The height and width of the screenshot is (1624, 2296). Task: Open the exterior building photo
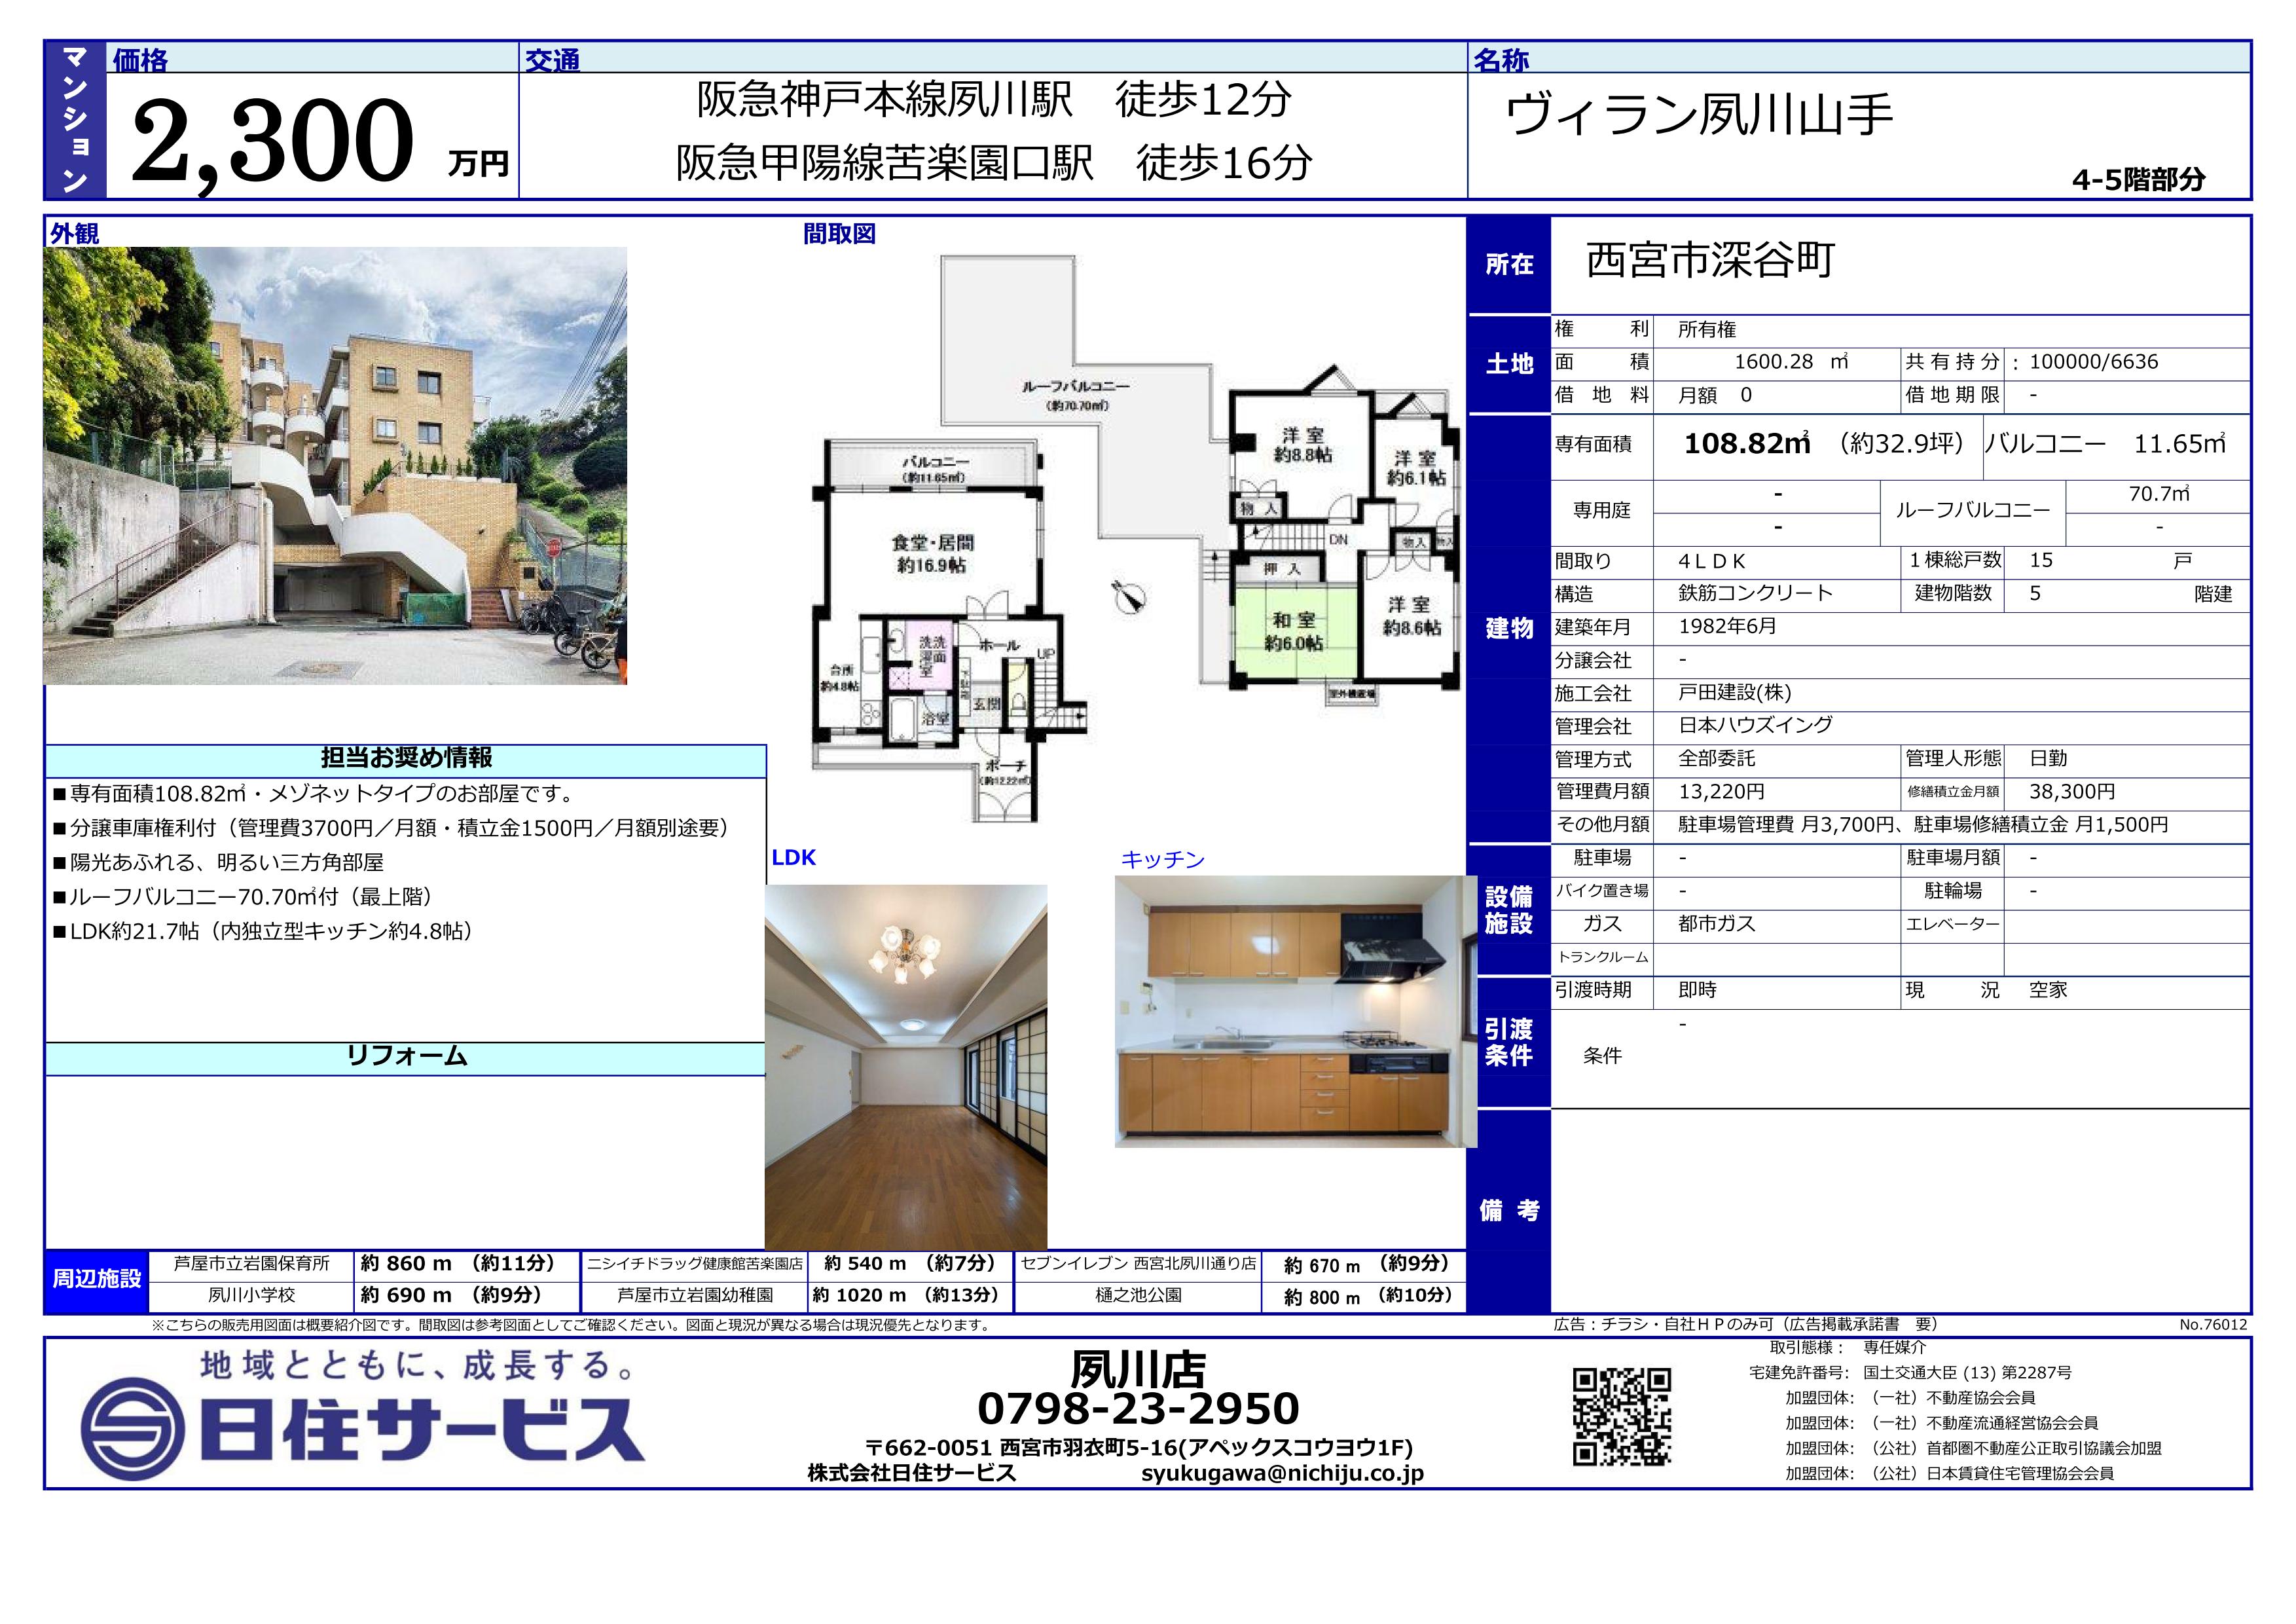335,465
